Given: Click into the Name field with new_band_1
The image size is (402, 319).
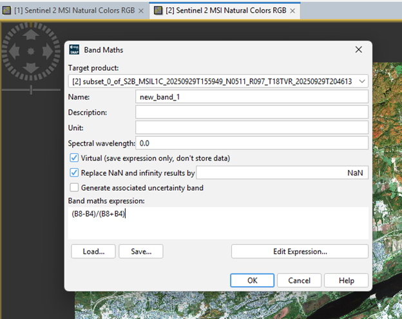Looking at the screenshot, I should [x=251, y=97].
